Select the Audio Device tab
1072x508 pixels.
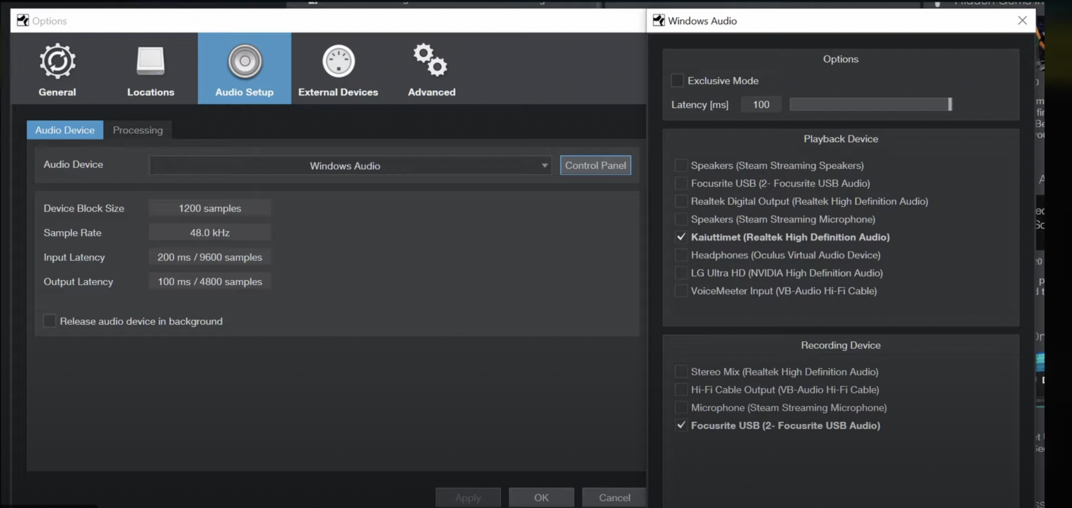pyautogui.click(x=65, y=130)
